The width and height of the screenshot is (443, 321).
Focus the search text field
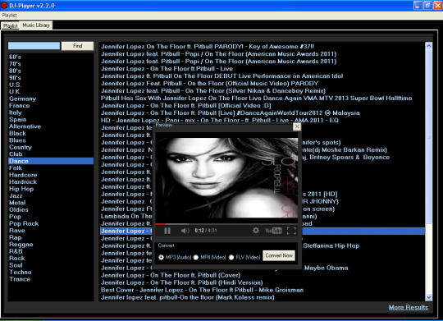click(x=34, y=46)
